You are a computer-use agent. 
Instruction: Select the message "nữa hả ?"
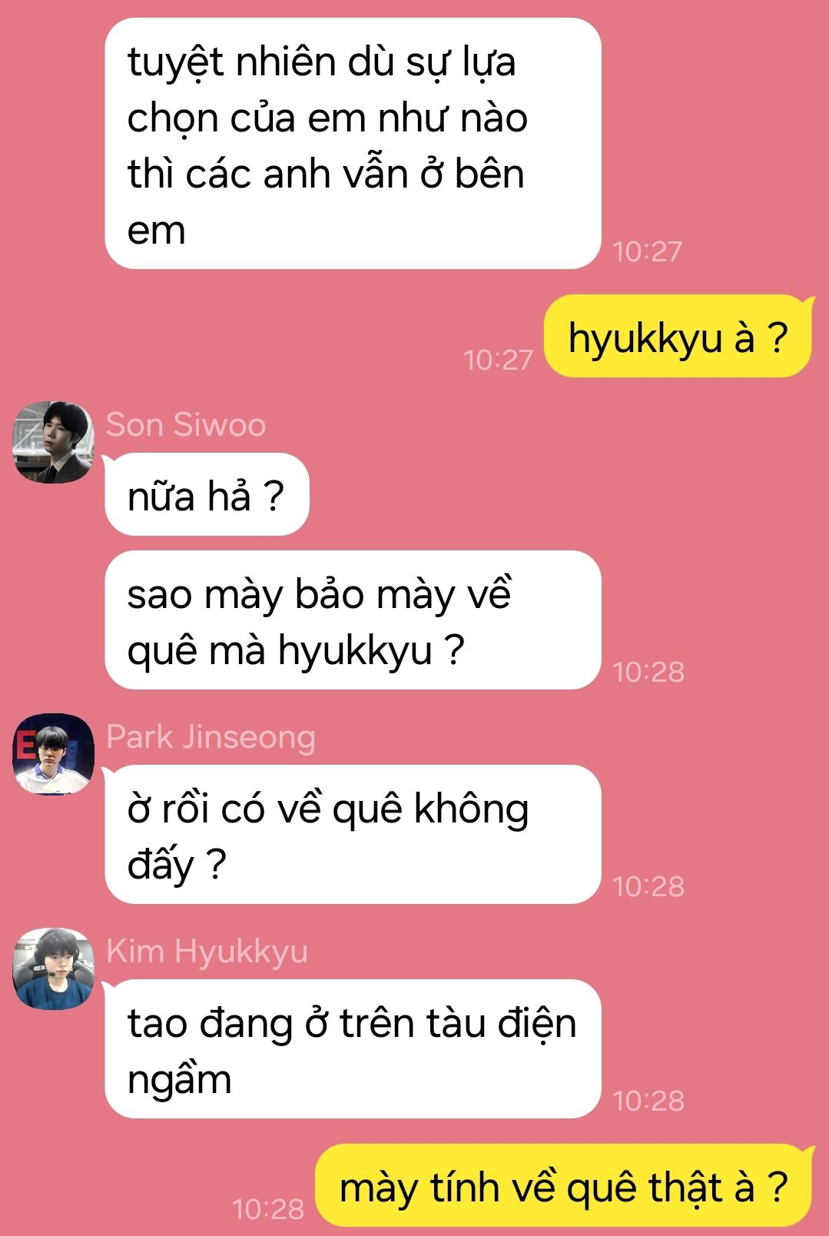pos(207,494)
